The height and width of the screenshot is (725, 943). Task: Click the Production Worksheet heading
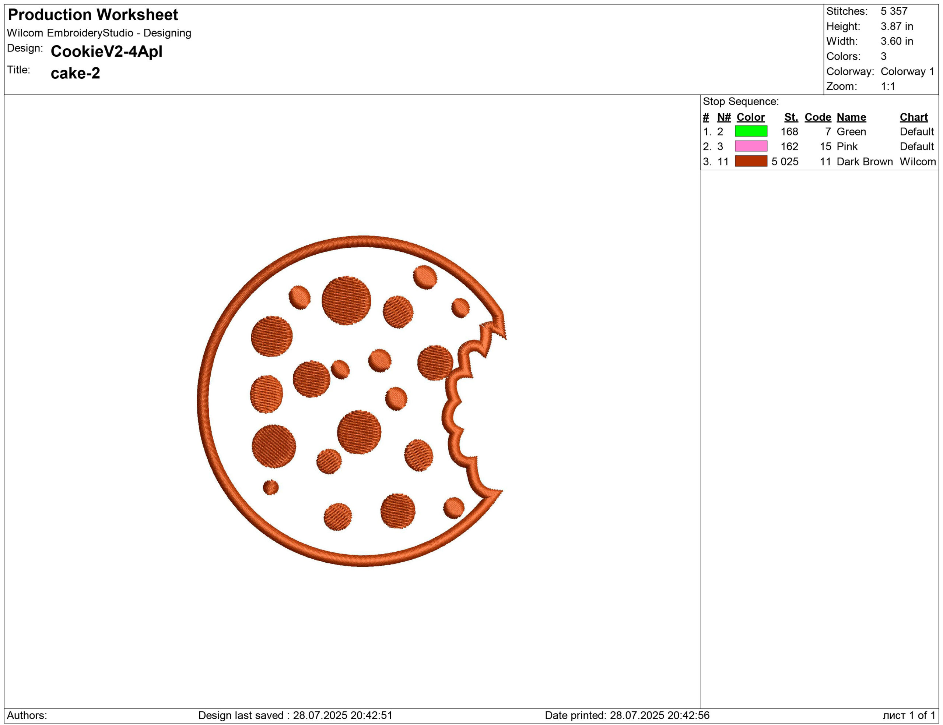point(93,15)
